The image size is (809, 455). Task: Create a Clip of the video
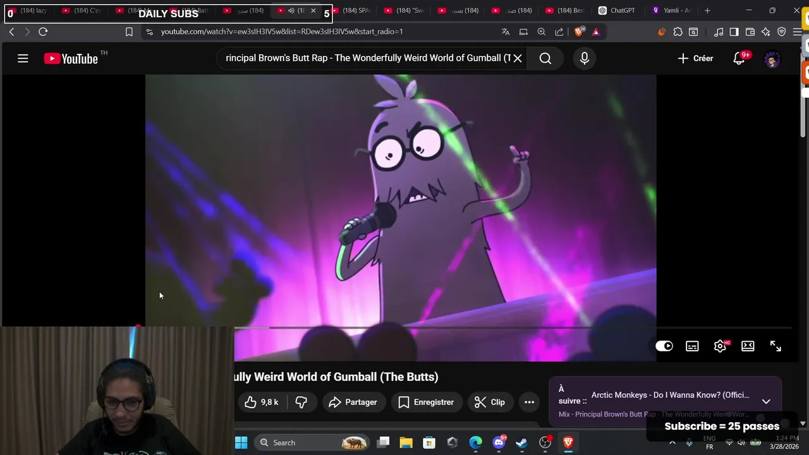[490, 402]
